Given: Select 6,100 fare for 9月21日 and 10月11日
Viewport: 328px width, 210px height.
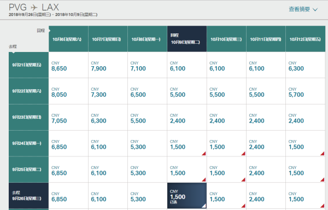Looking at the screenshot, I should click(266, 65).
